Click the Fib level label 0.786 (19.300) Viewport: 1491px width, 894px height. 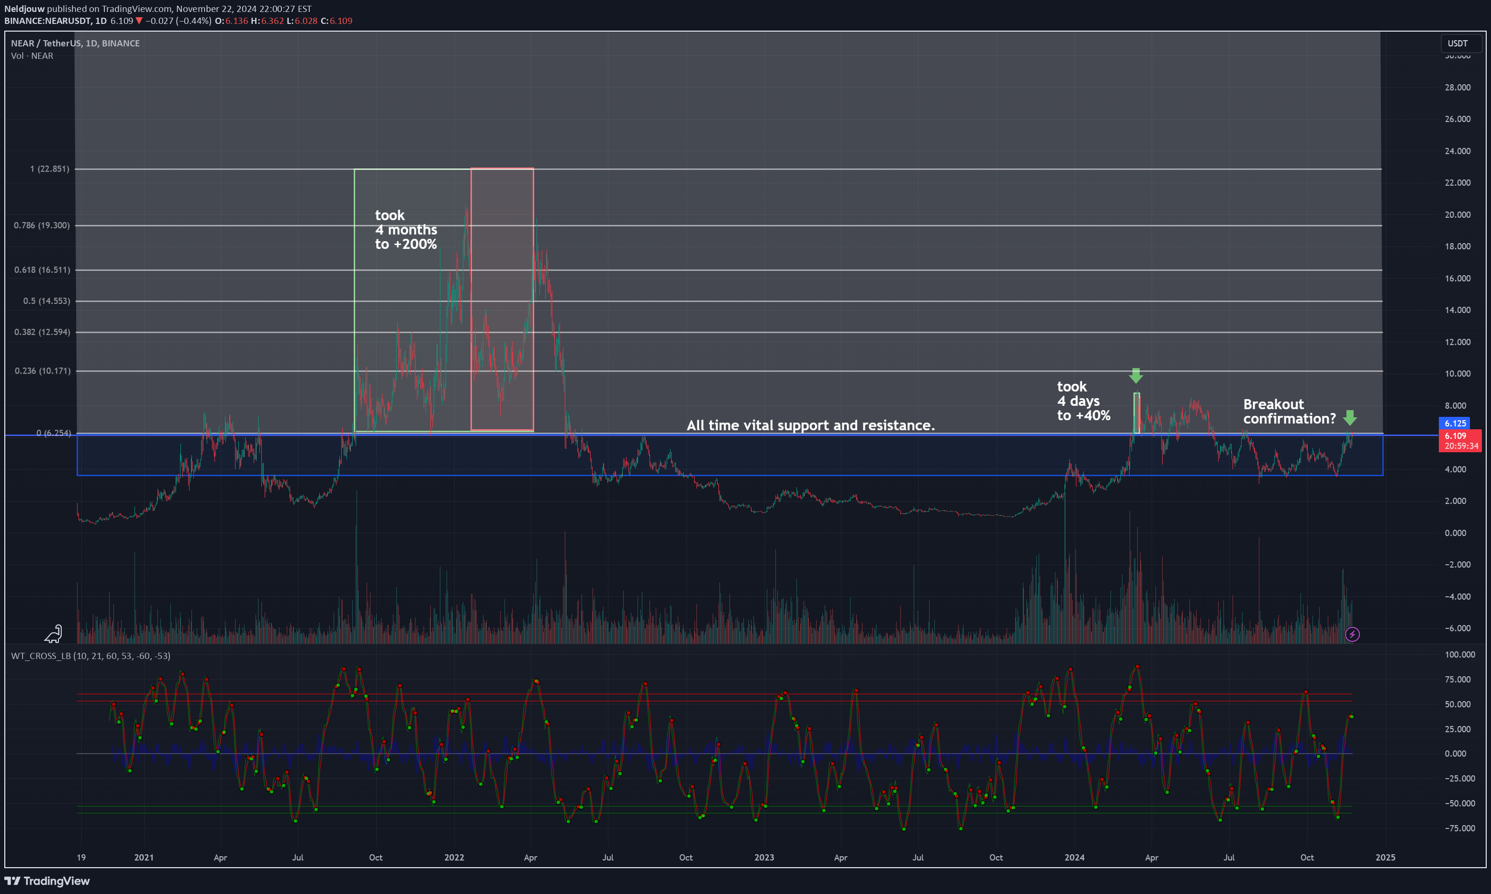pos(42,225)
